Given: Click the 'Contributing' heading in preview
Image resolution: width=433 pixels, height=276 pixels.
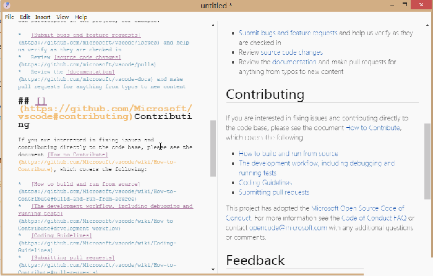Looking at the screenshot, I should (x=265, y=94).
